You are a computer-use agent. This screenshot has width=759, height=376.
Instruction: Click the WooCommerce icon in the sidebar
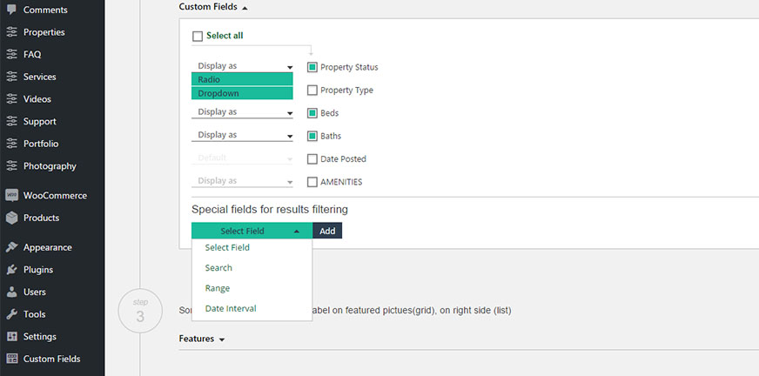coord(11,196)
